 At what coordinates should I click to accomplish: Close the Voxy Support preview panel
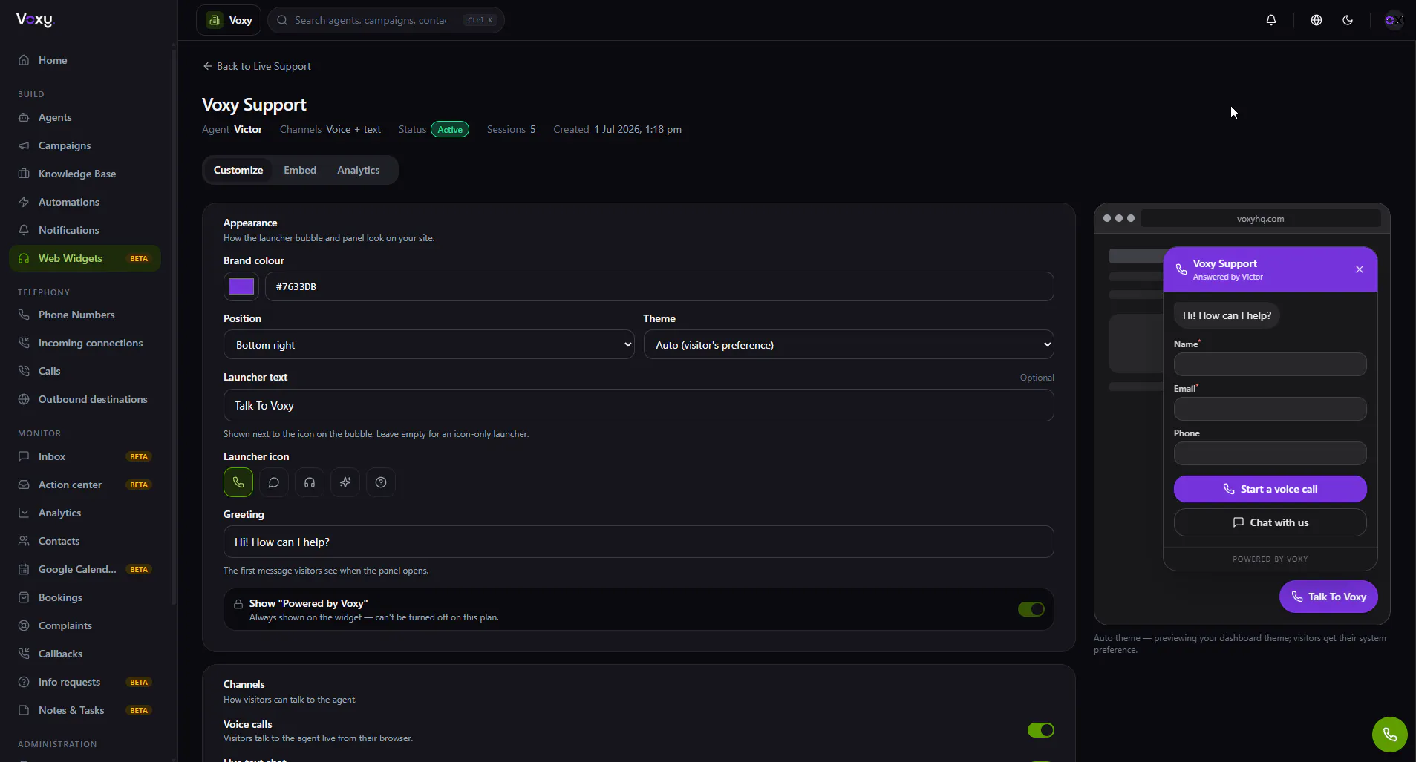1360,269
